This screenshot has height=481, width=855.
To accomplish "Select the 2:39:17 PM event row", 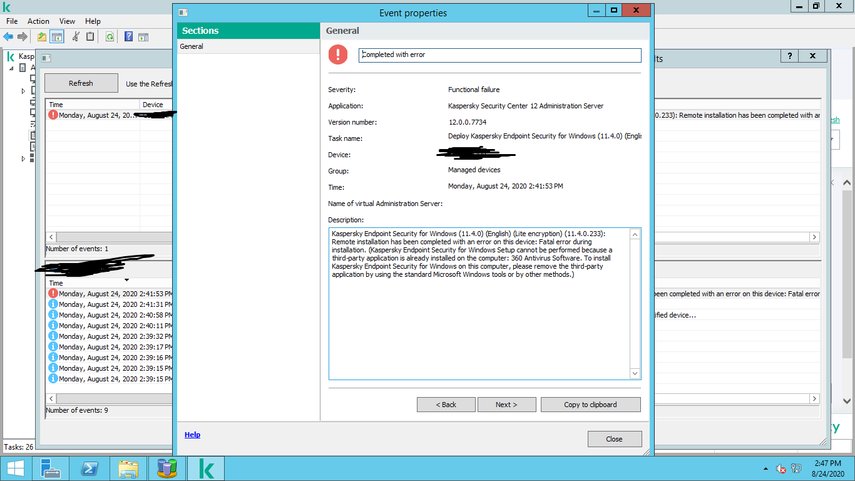I will pos(110,347).
